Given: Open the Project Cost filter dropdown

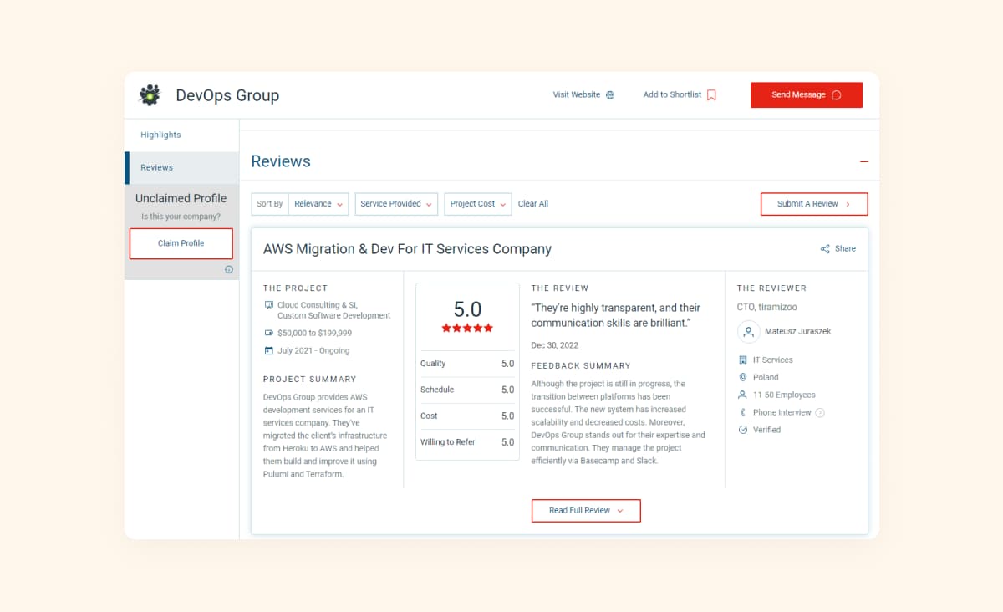Looking at the screenshot, I should 478,204.
